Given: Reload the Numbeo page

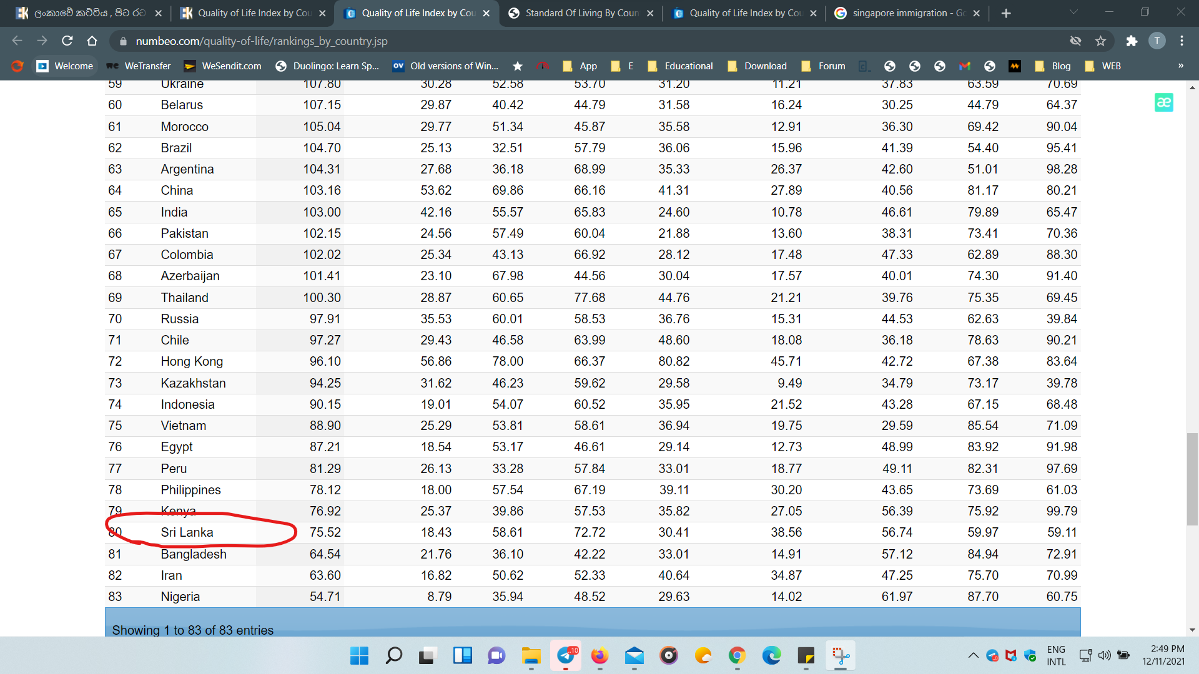Looking at the screenshot, I should pyautogui.click(x=67, y=41).
